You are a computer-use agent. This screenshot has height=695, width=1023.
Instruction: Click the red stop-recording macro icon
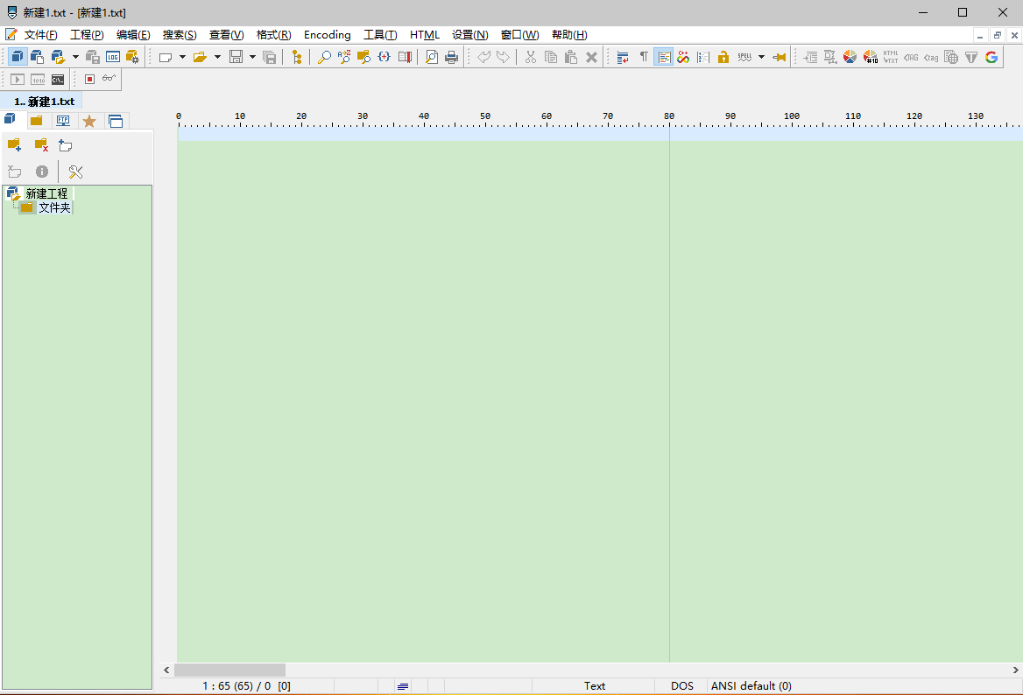click(x=90, y=80)
